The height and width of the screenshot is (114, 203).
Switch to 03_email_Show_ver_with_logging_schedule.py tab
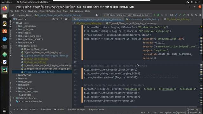[x=133, y=23]
